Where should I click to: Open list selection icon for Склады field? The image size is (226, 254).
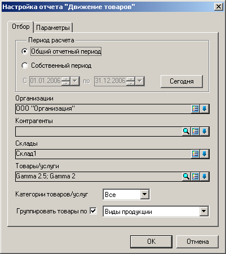coord(196,154)
